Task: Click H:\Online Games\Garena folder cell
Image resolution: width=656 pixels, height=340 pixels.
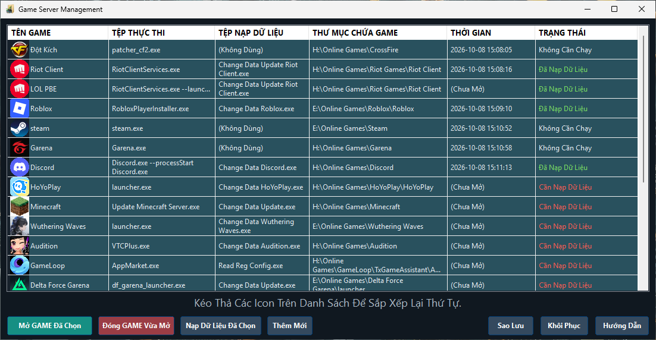Action: [x=378, y=148]
